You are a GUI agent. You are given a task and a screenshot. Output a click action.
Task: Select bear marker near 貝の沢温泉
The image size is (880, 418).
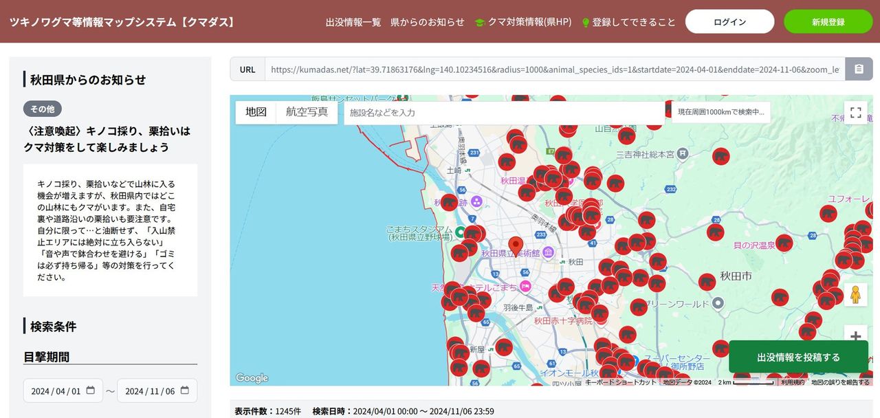click(784, 243)
